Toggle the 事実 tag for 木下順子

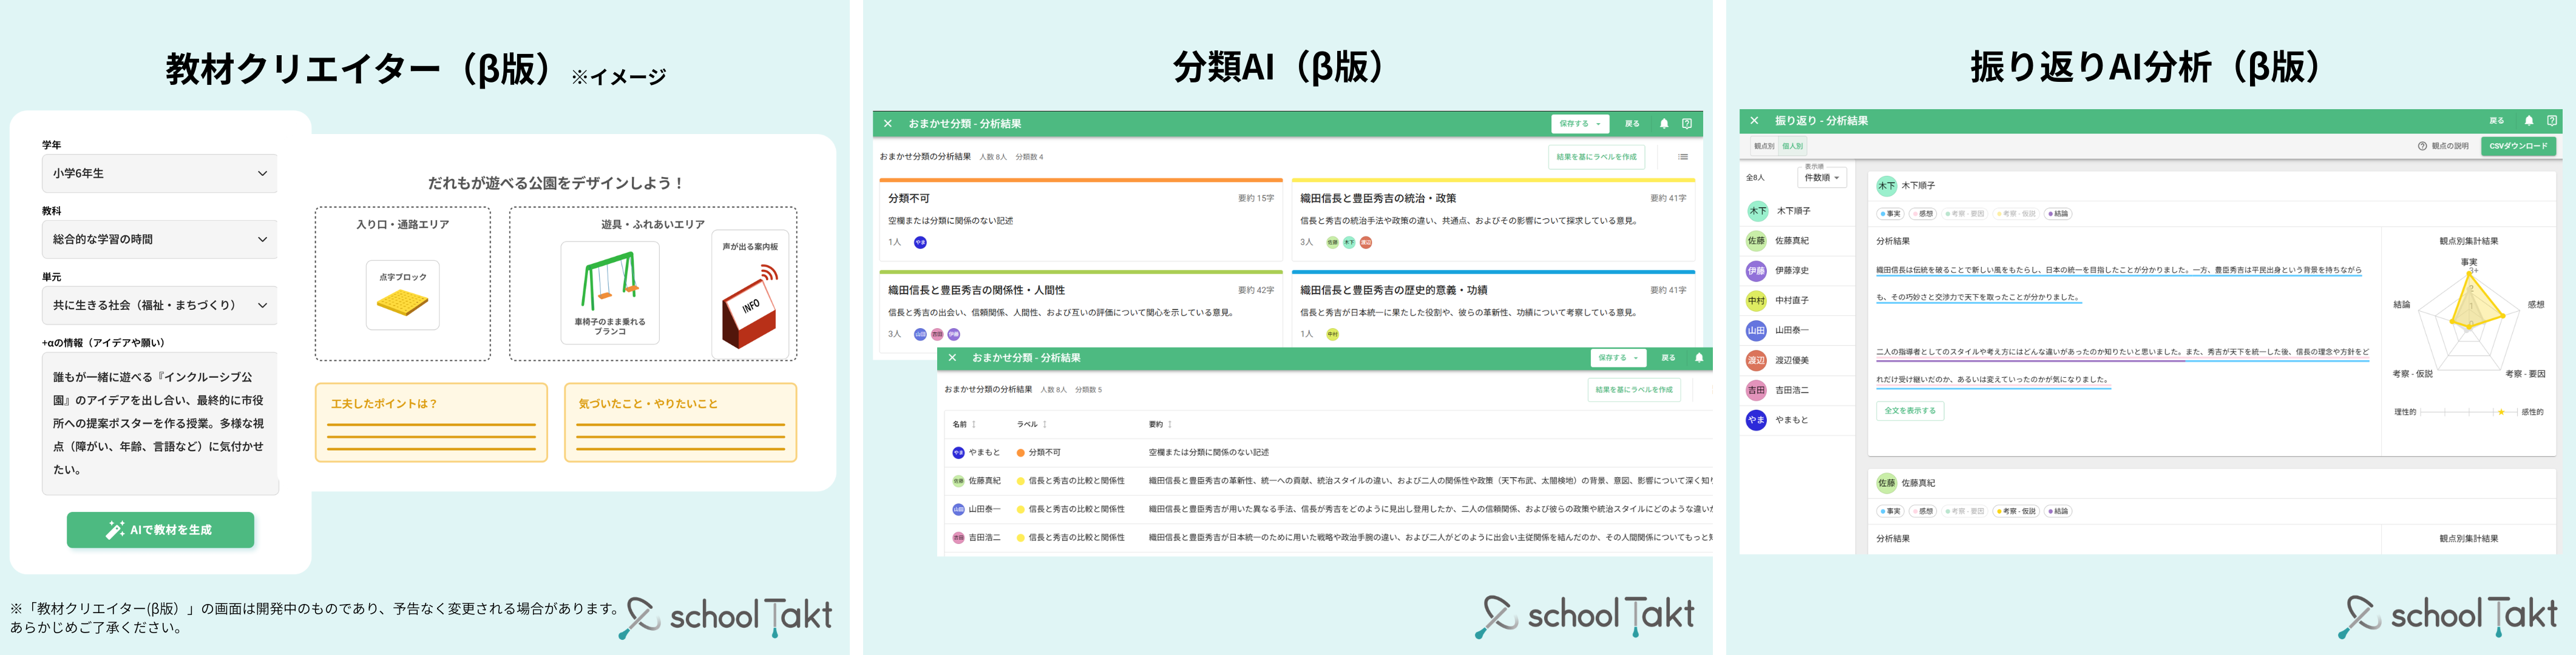(1890, 213)
